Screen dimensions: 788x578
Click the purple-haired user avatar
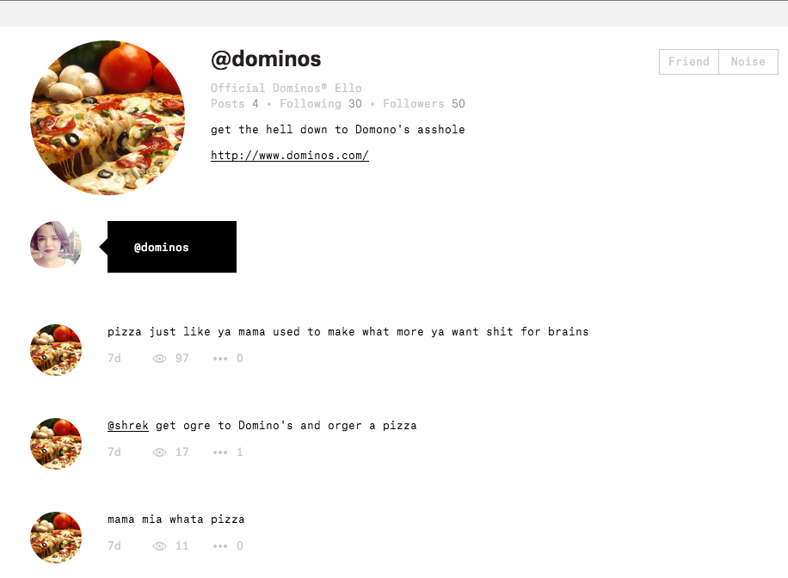point(56,245)
